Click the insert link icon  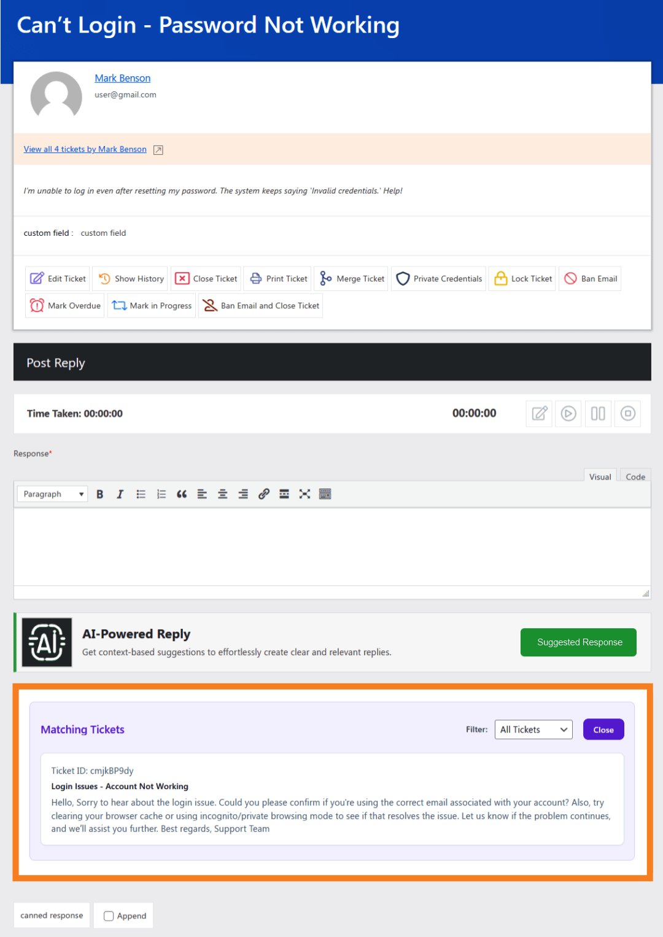coord(264,494)
